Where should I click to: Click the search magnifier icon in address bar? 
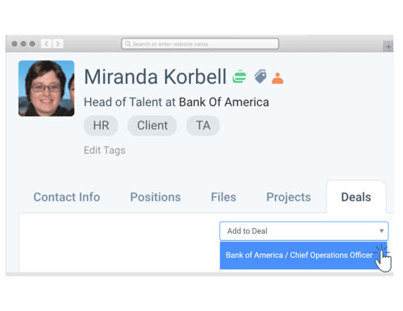[128, 44]
